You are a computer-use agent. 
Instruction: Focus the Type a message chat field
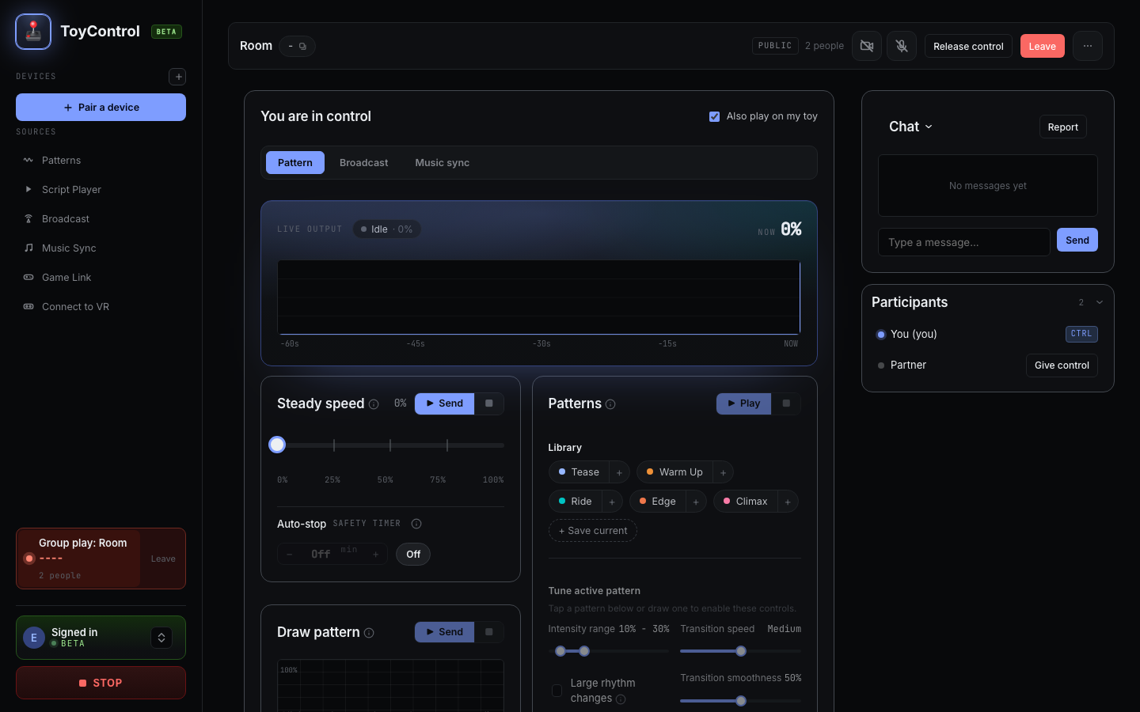tap(964, 242)
